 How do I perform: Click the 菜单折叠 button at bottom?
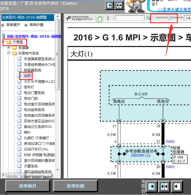76,186
